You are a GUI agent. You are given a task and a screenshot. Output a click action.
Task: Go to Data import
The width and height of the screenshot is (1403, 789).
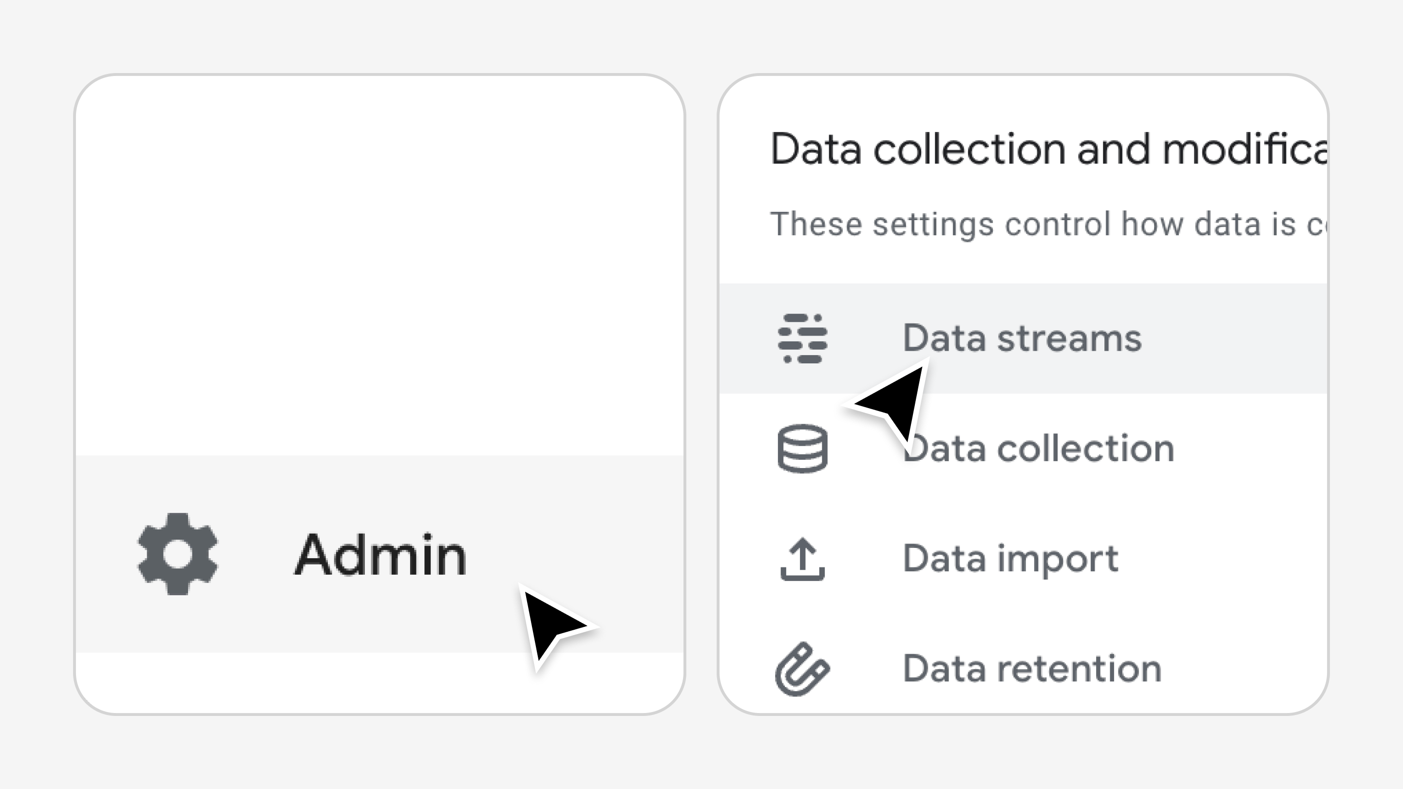1010,559
